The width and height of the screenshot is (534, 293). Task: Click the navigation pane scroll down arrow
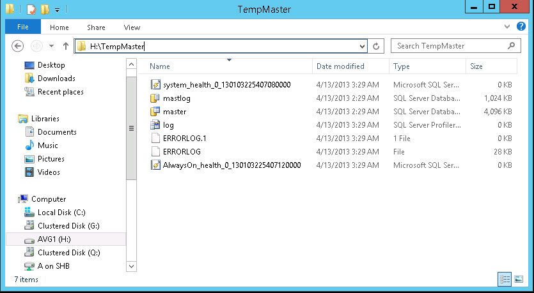pyautogui.click(x=132, y=266)
